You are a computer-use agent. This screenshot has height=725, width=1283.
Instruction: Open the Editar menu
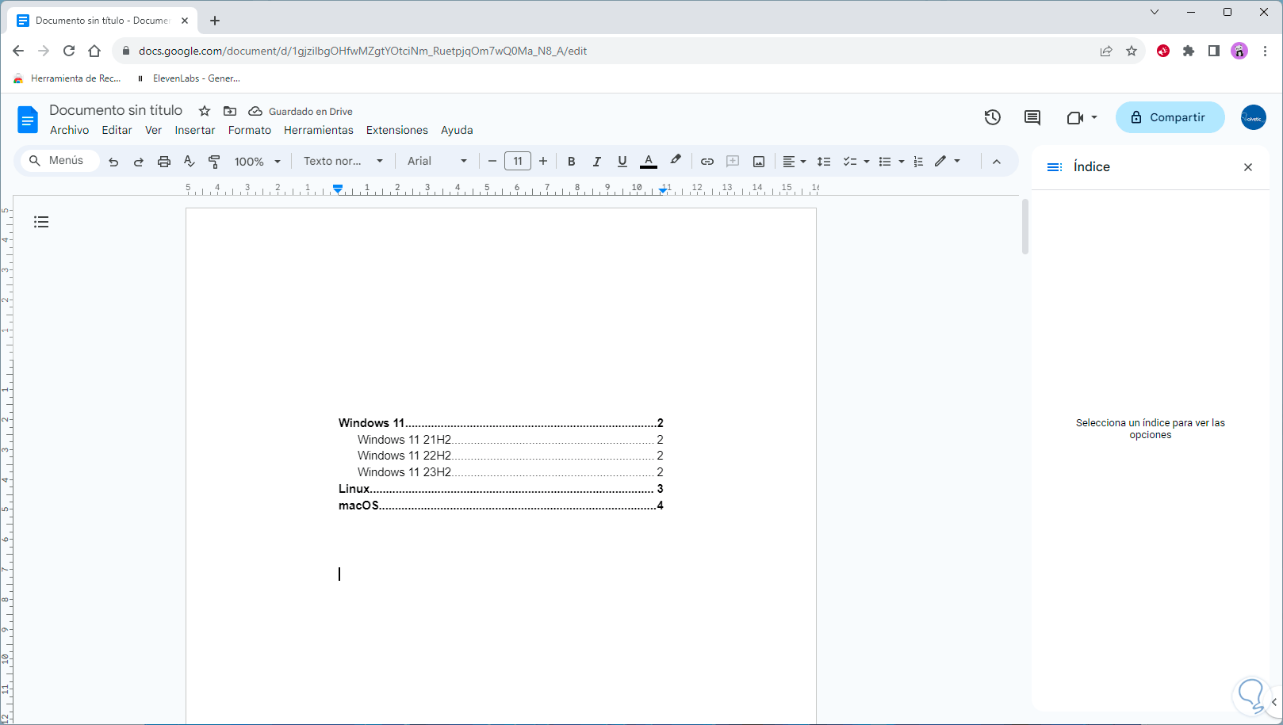pyautogui.click(x=117, y=130)
